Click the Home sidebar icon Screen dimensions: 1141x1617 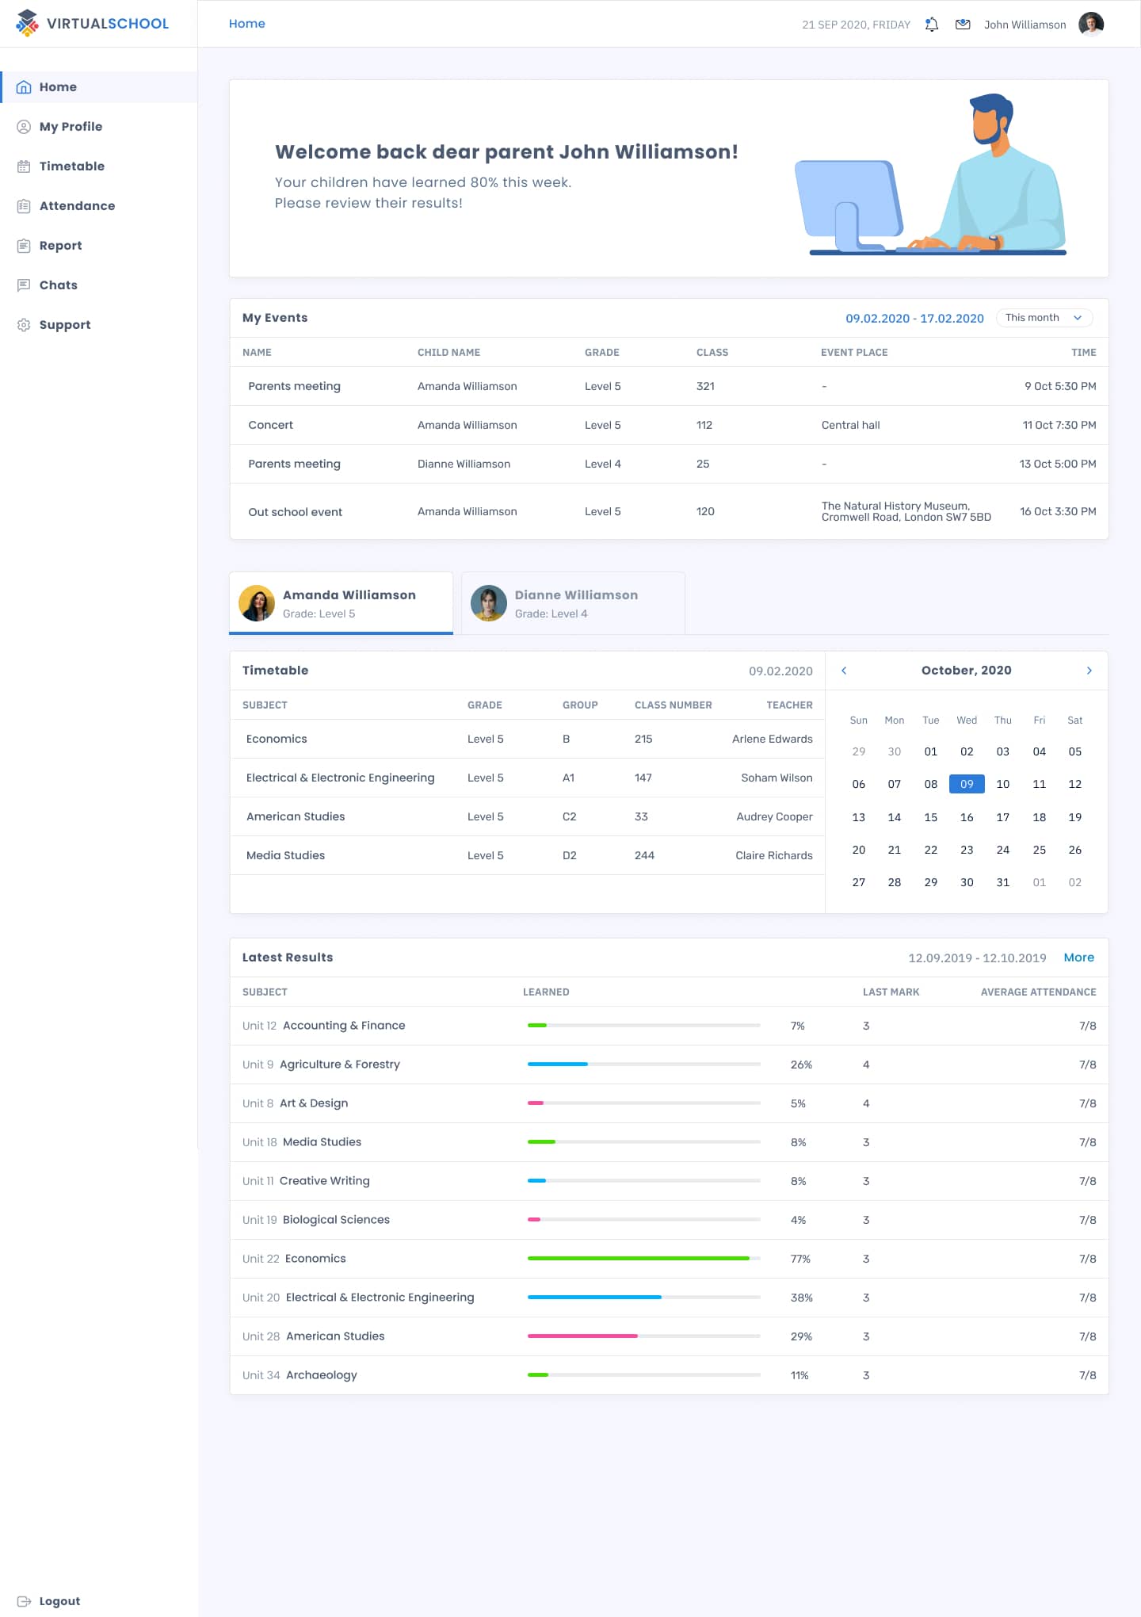click(24, 87)
